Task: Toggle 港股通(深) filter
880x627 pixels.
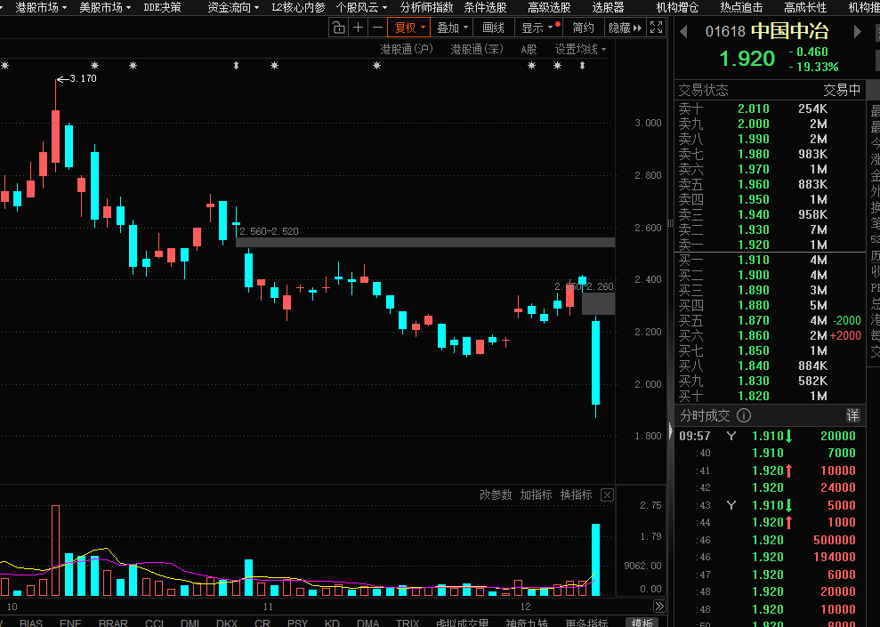Action: pos(477,49)
